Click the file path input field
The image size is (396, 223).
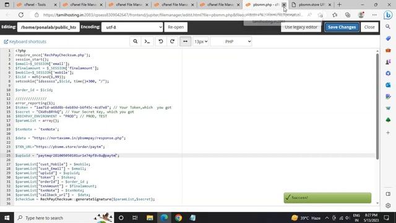coord(48,27)
